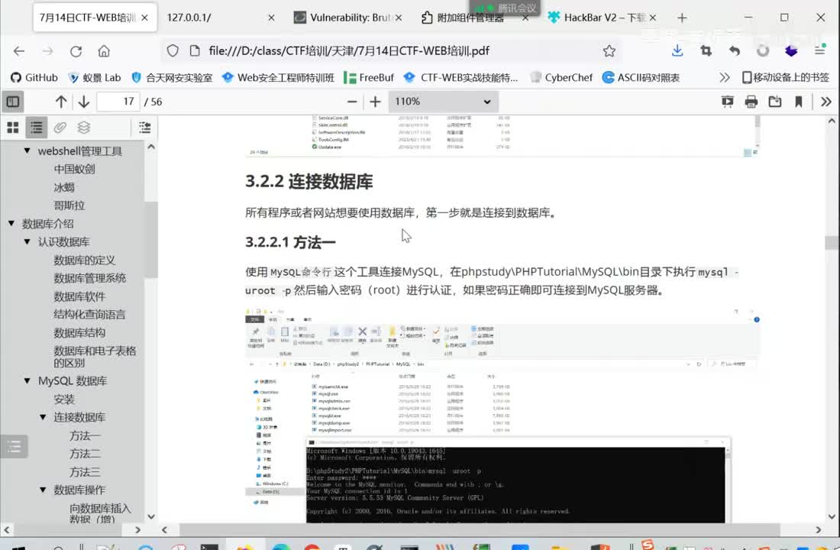This screenshot has height=550, width=840.
Task: Collapse the MySQL 数据库 outline section
Action: 27,380
